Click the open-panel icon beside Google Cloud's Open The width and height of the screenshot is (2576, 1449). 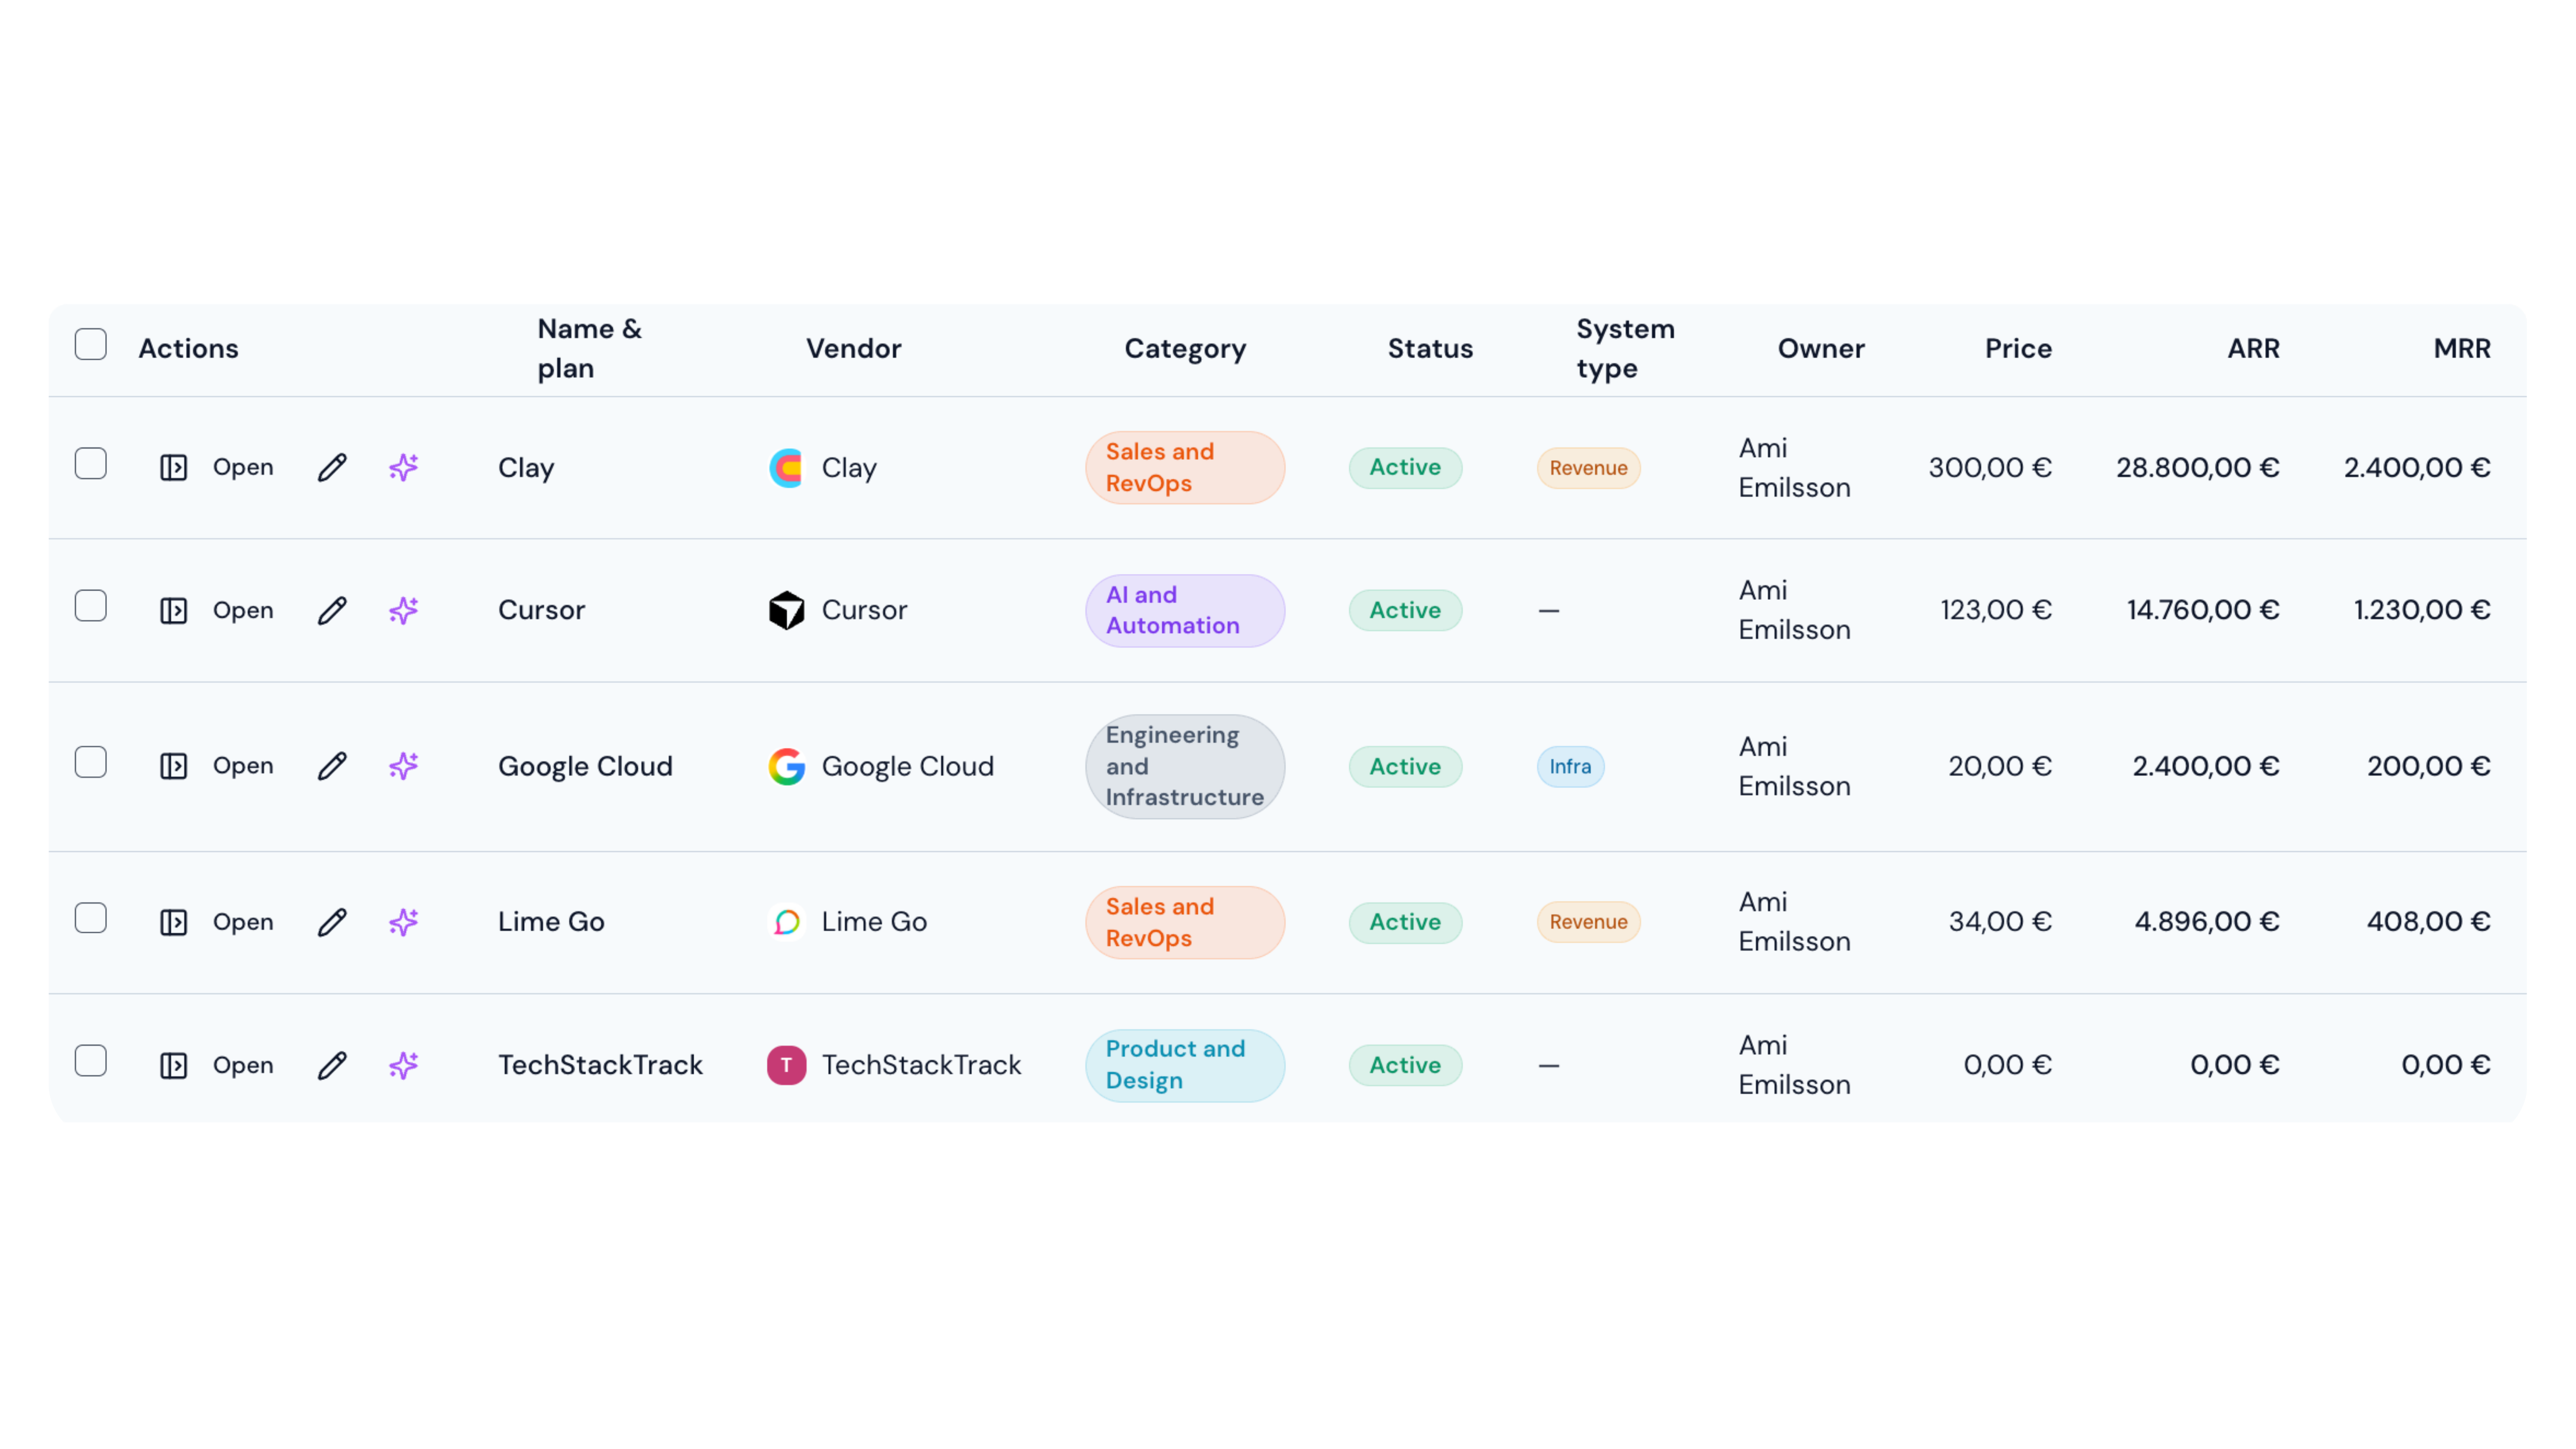point(173,766)
